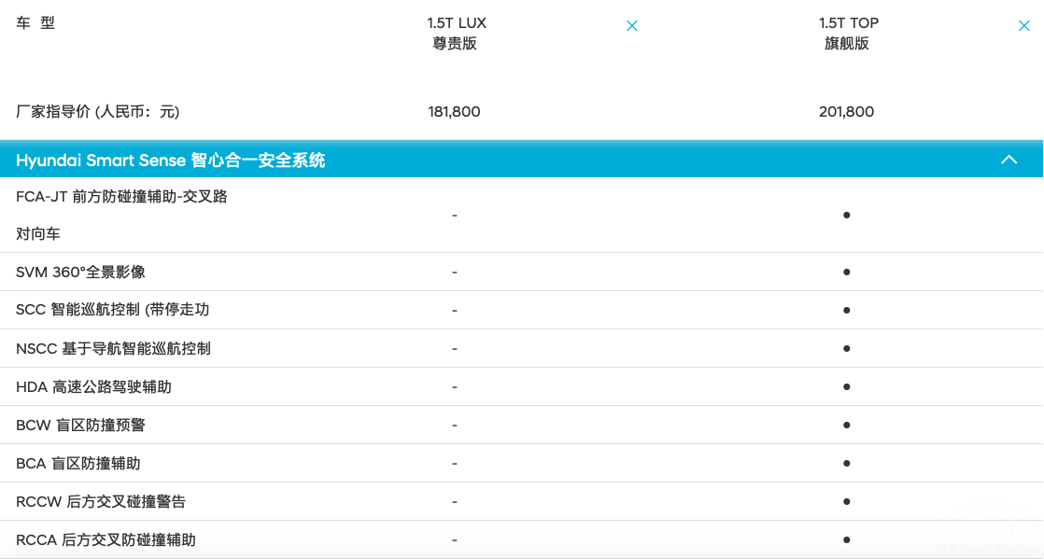Screen dimensions: 1044x559
Task: Click the 厂家指导价 (人民币：元) label
Action: 98,112
